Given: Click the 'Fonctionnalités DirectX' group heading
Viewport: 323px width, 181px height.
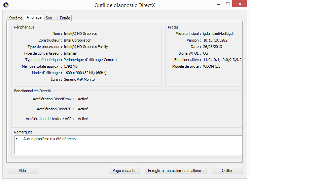Looking at the screenshot, I should [33, 91].
